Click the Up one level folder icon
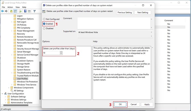 (11, 11)
